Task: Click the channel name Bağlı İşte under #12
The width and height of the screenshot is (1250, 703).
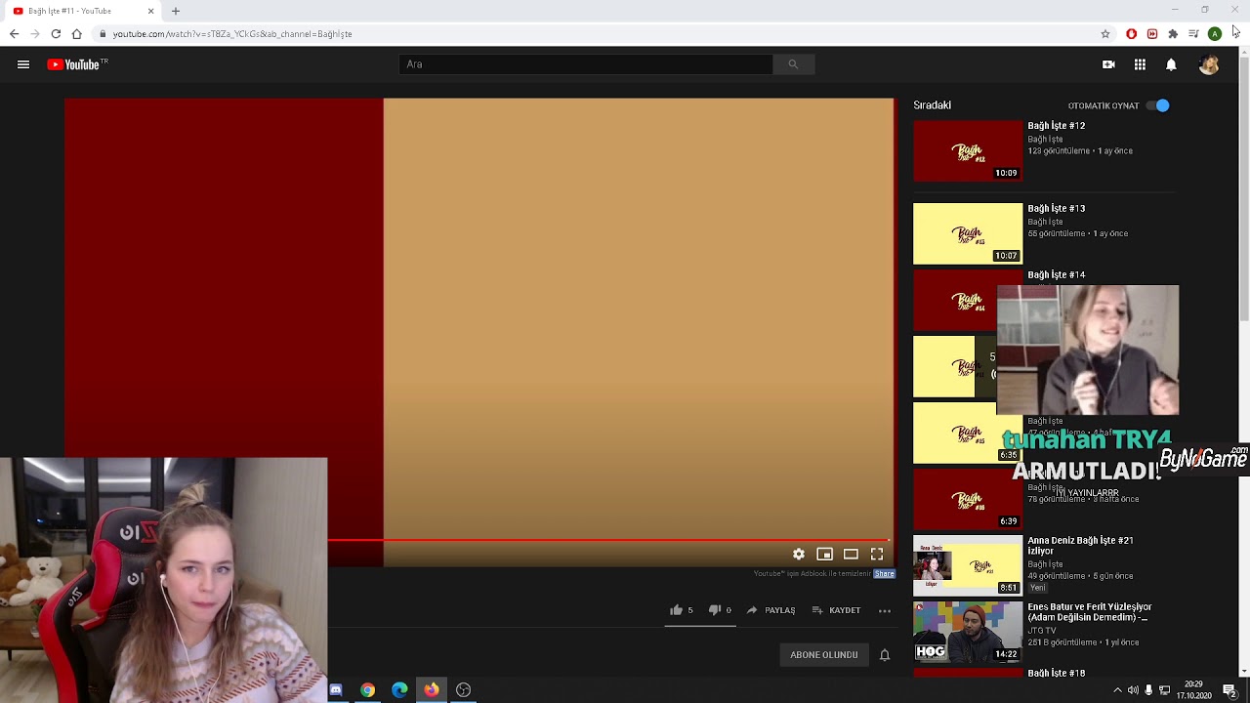Action: coord(1045,140)
